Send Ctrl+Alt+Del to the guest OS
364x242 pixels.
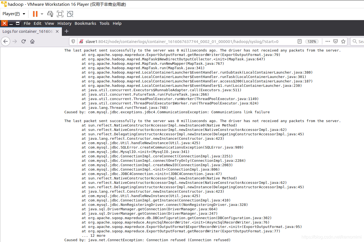(x=50, y=14)
